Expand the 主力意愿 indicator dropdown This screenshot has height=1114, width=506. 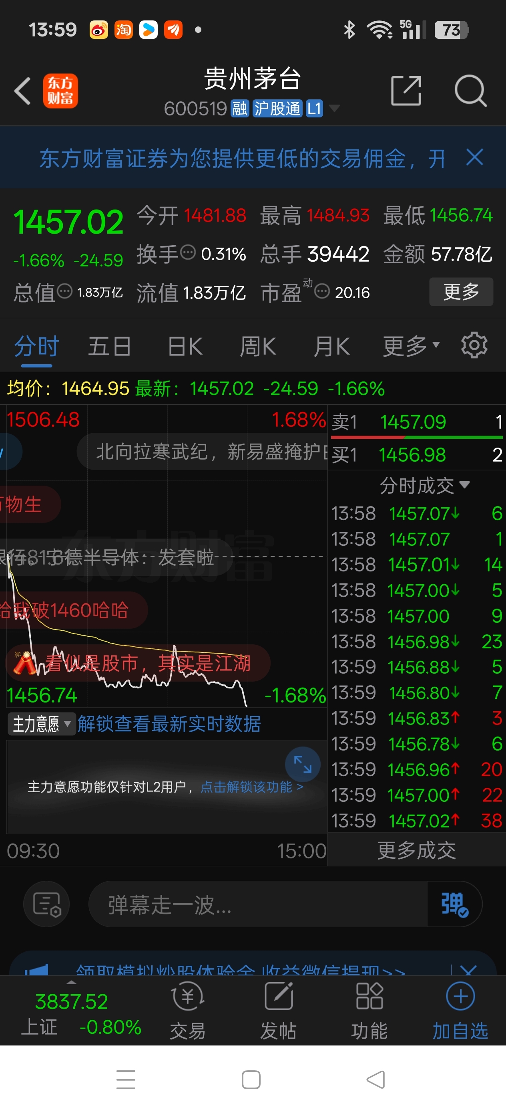click(x=42, y=724)
